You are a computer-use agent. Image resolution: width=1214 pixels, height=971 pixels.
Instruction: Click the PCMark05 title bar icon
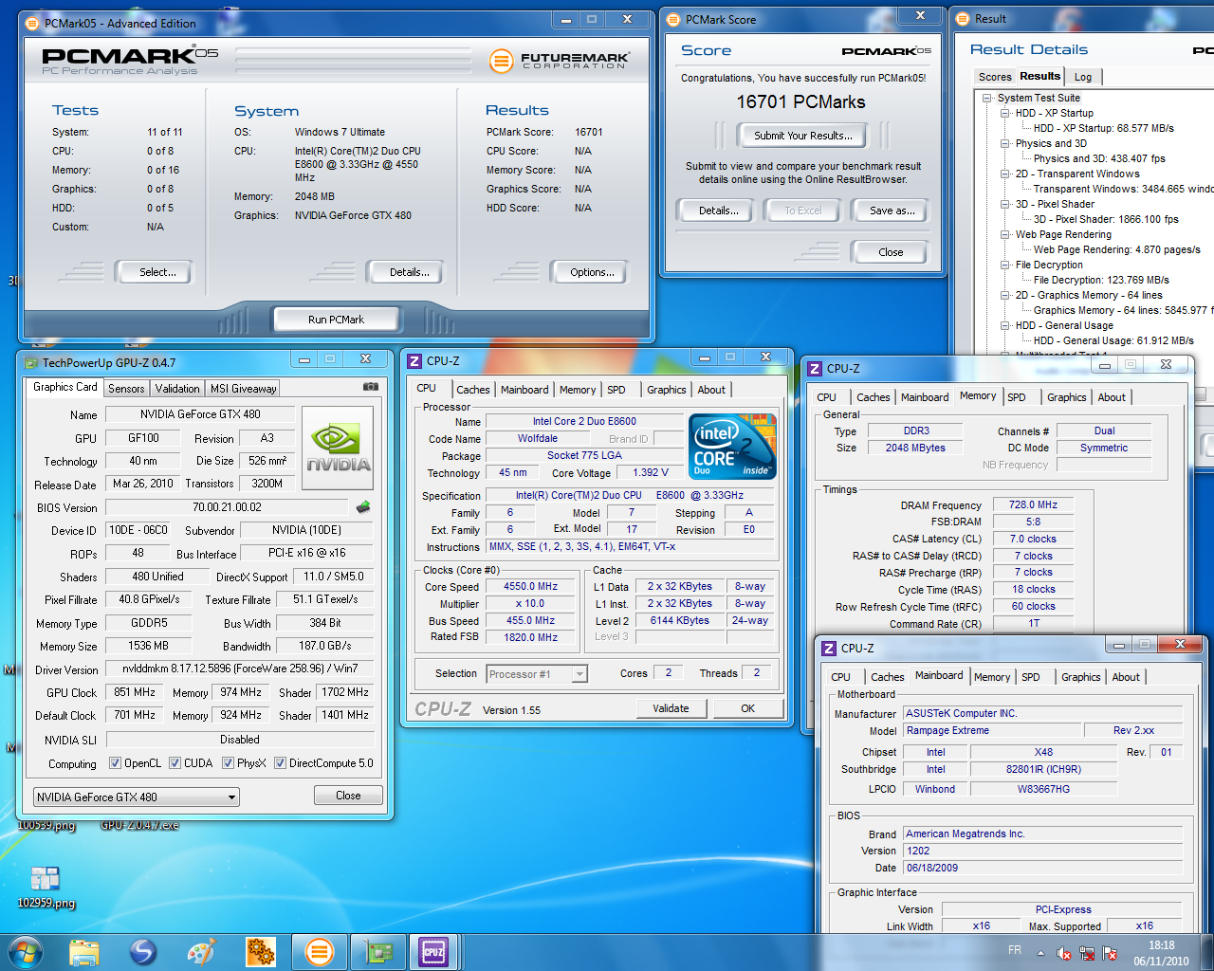(x=32, y=23)
